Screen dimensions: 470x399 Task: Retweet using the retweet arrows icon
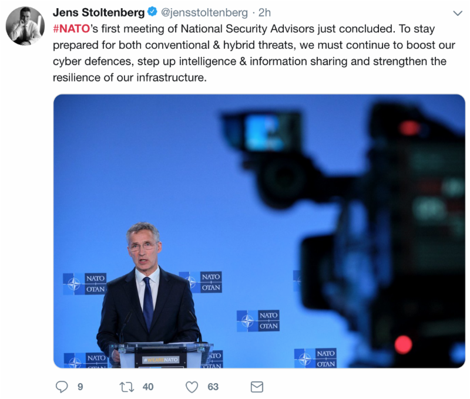pos(127,387)
